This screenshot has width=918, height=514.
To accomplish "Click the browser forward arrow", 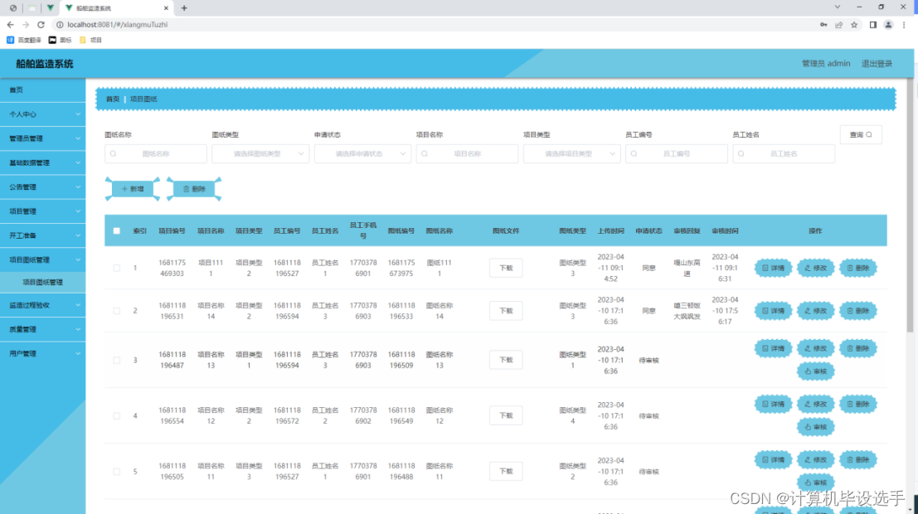I will (25, 25).
